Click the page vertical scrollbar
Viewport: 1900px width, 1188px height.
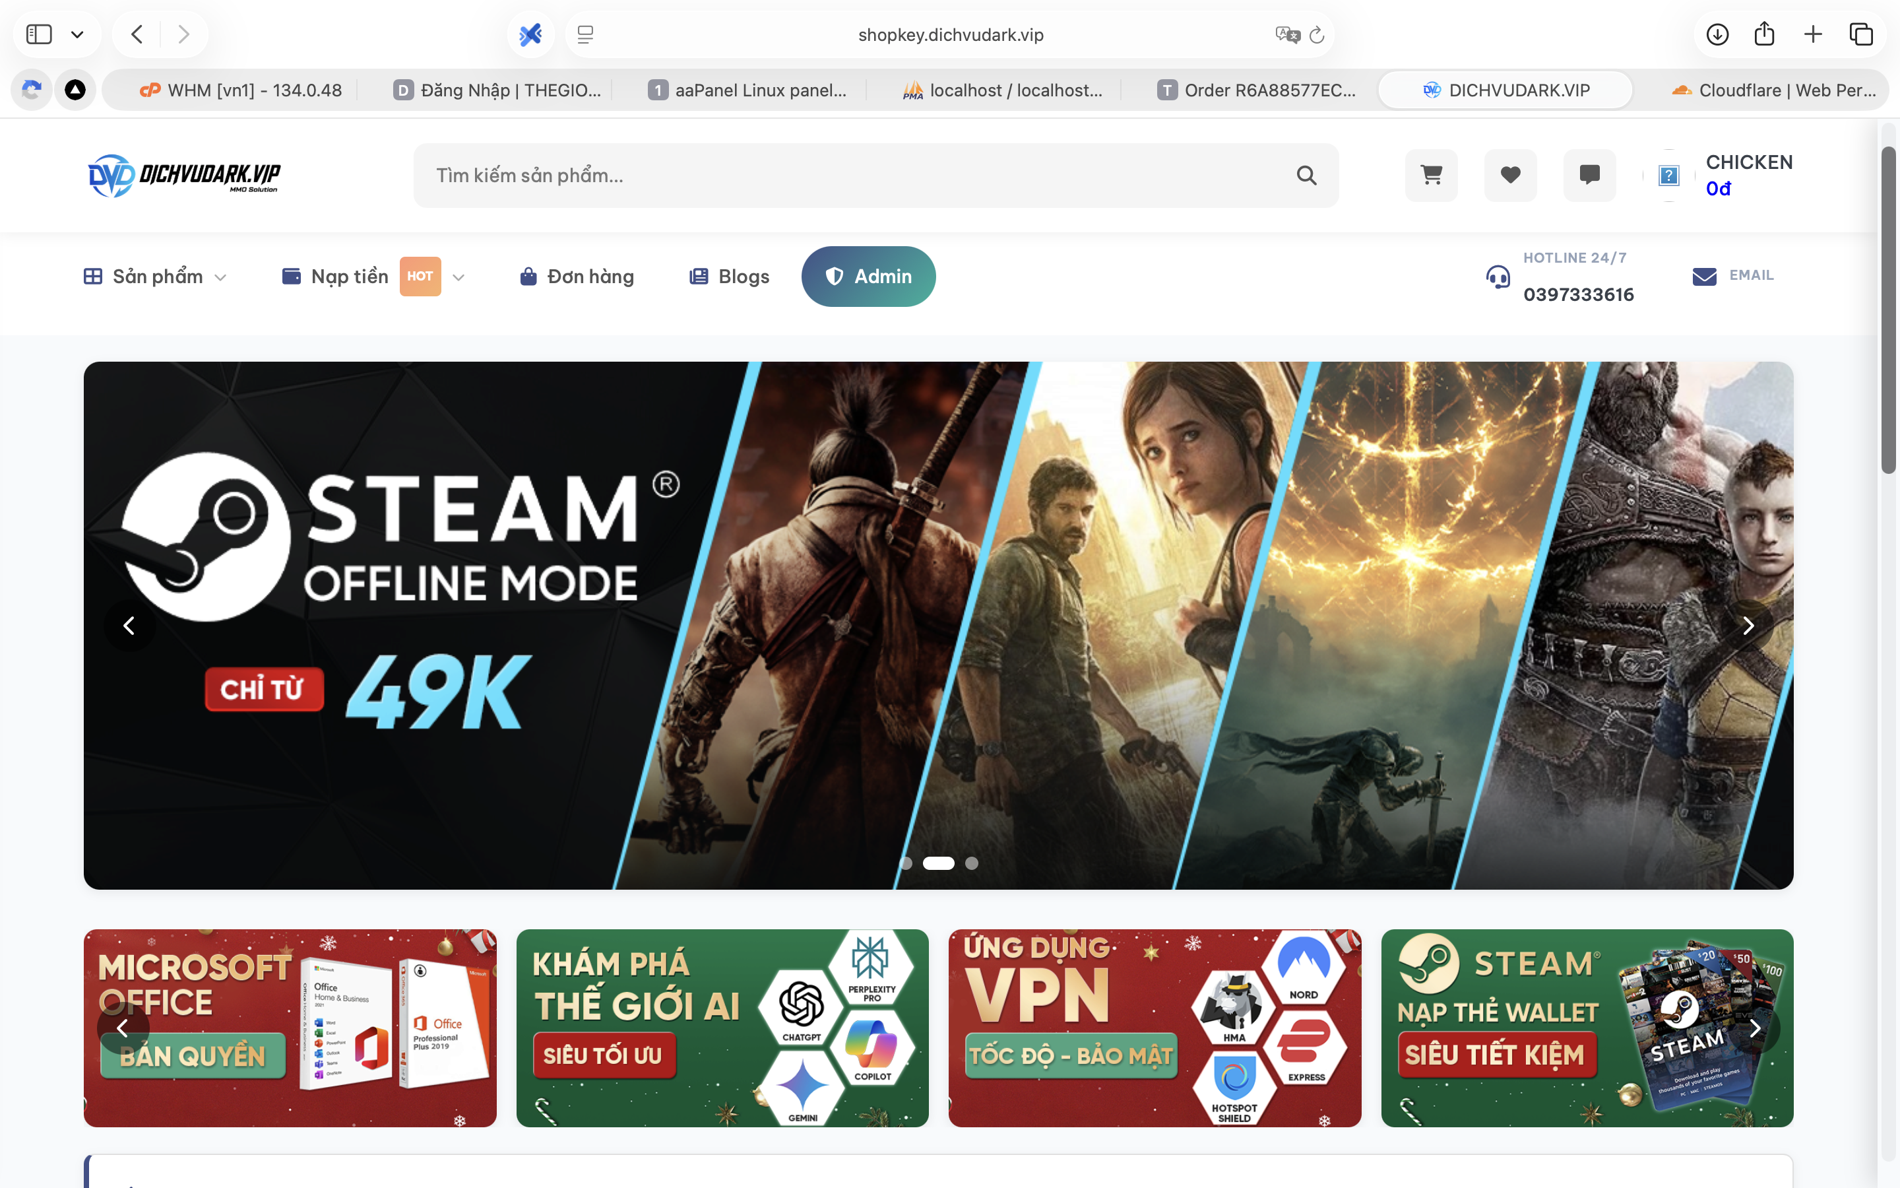(x=1888, y=310)
